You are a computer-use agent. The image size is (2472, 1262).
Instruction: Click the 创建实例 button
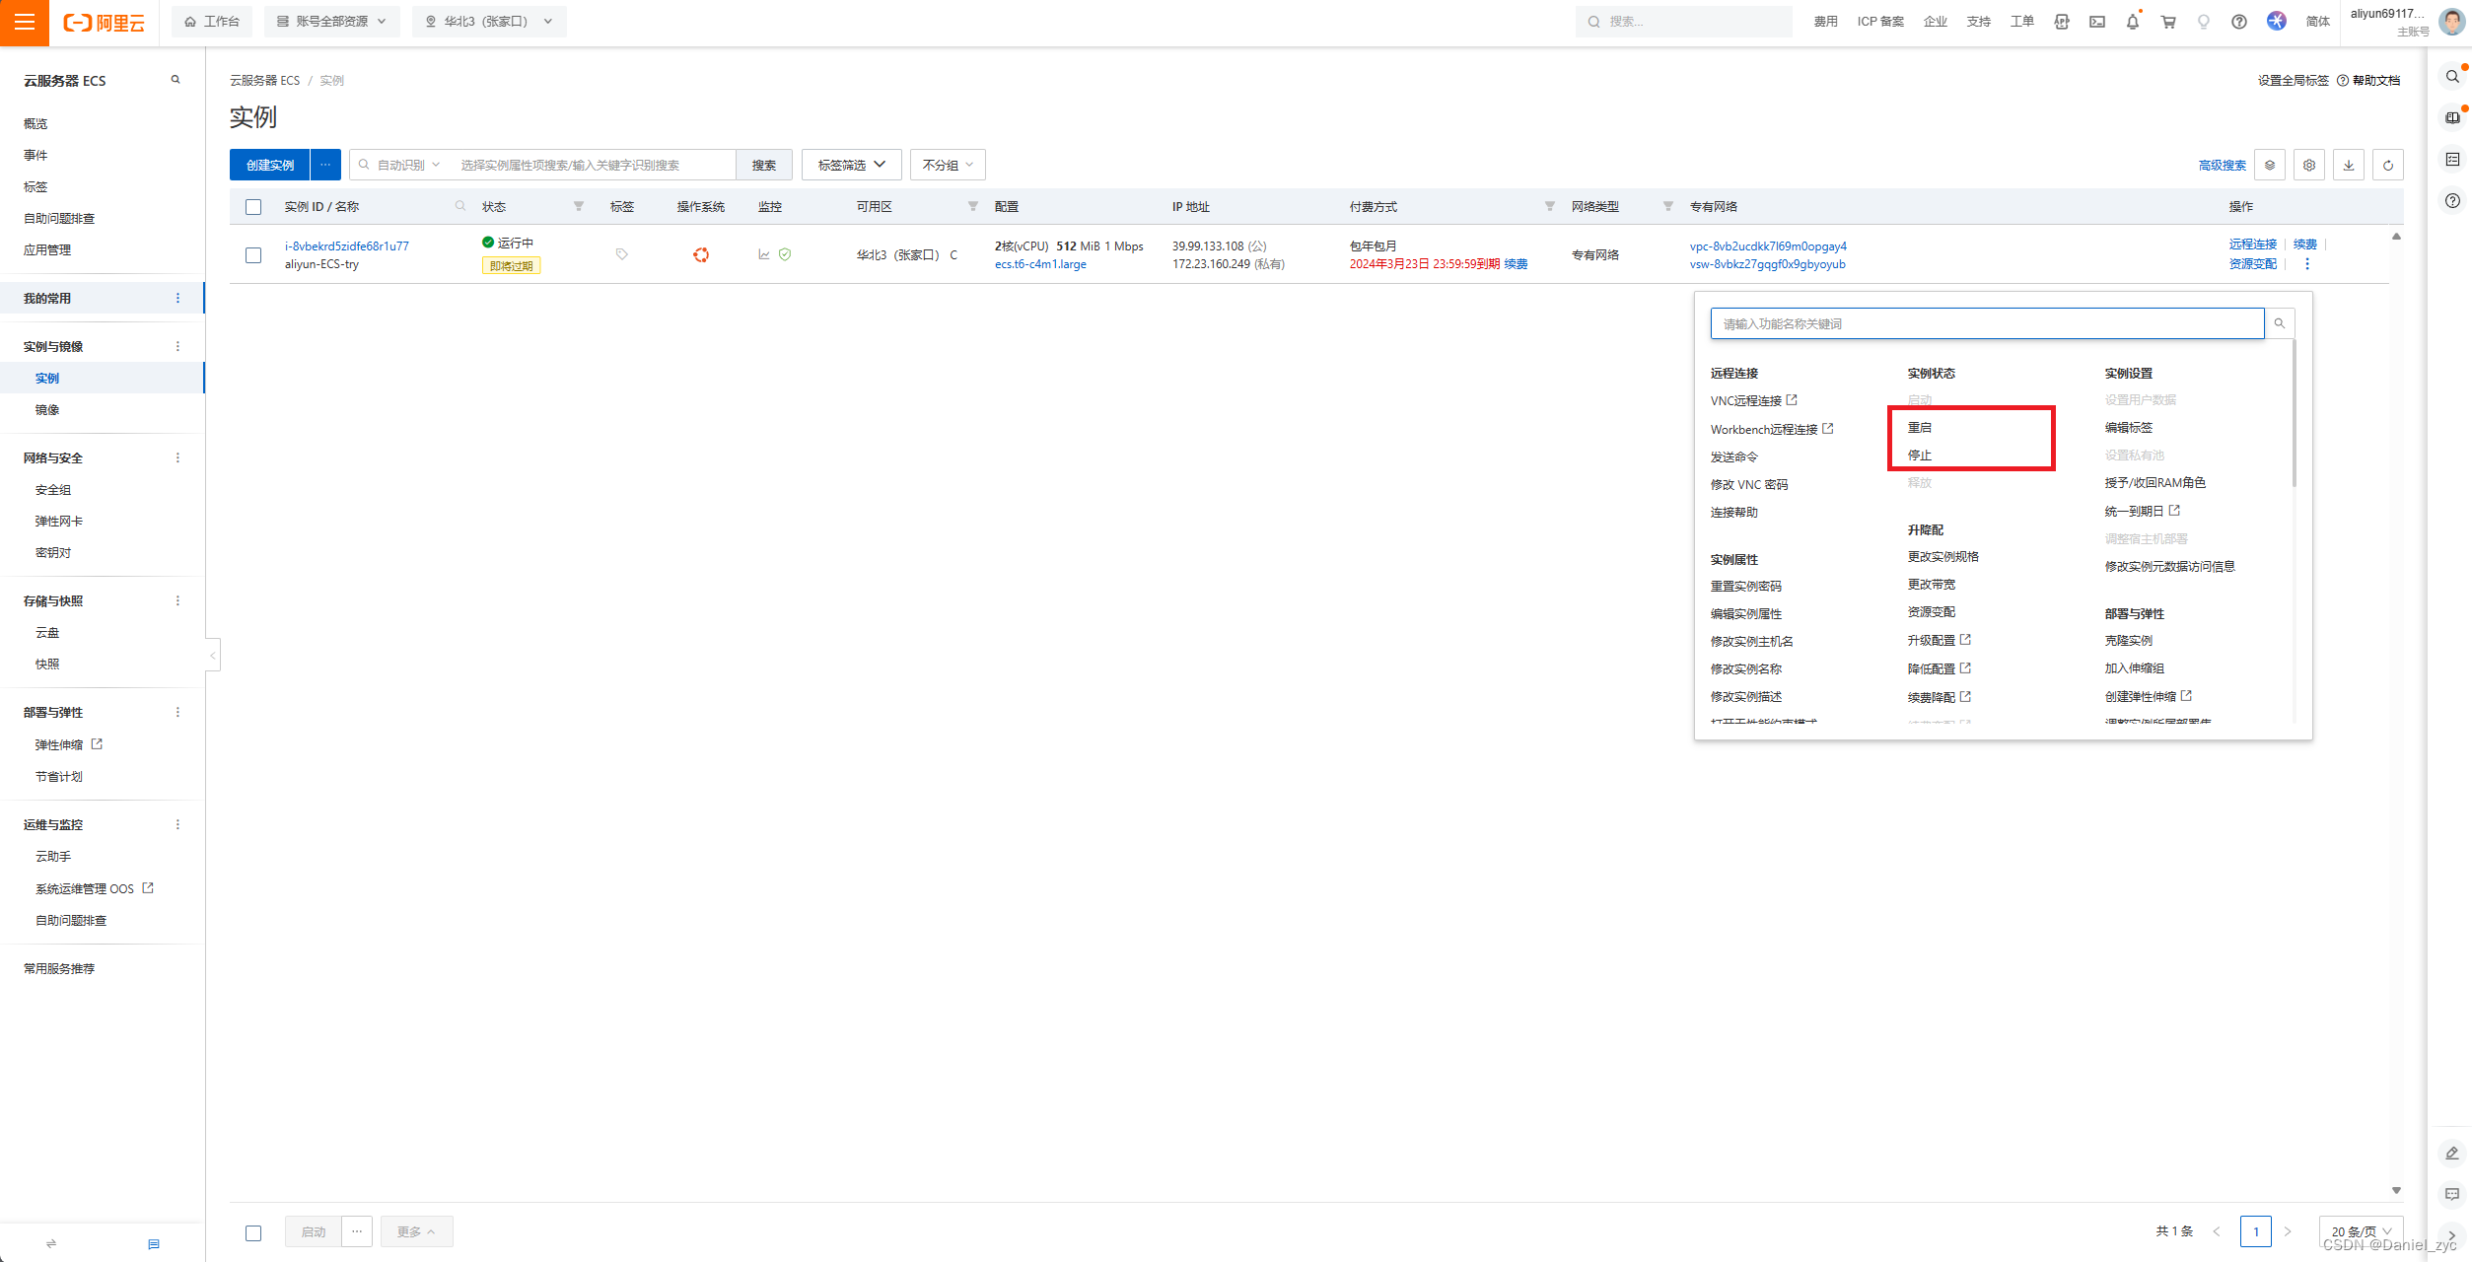tap(269, 165)
